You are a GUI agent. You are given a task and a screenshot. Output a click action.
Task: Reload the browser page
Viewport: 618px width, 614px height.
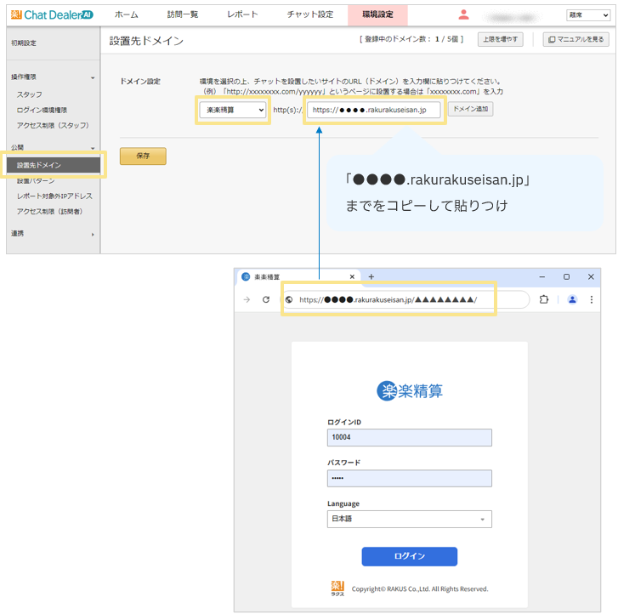(266, 299)
